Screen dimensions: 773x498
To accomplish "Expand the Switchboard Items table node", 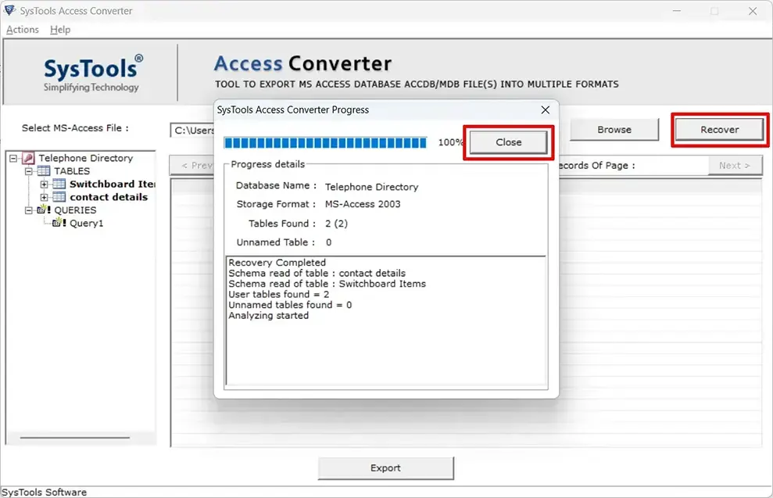I will coord(44,184).
